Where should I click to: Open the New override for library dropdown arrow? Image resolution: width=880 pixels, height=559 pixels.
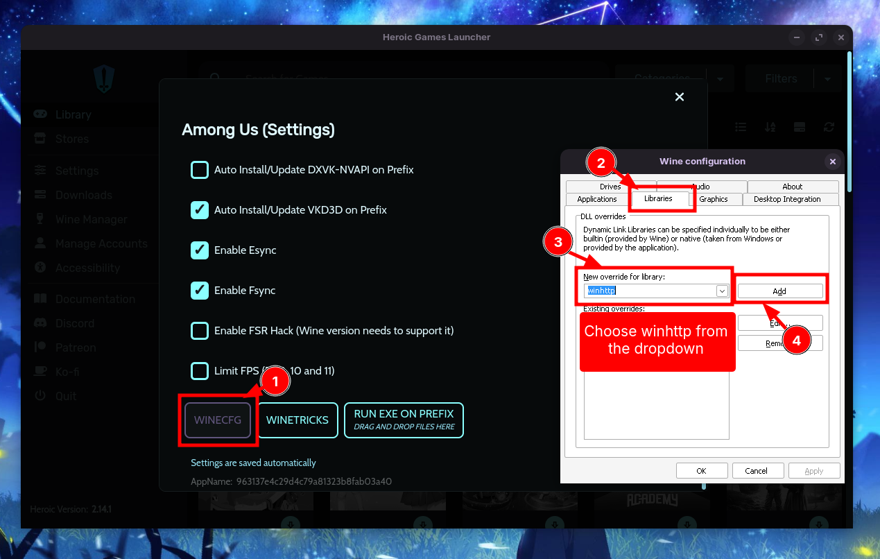[722, 291]
